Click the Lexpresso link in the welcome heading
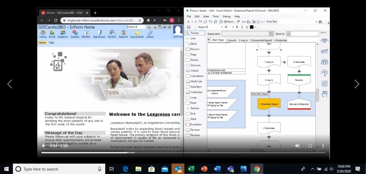The height and width of the screenshot is (174, 366). point(158,114)
